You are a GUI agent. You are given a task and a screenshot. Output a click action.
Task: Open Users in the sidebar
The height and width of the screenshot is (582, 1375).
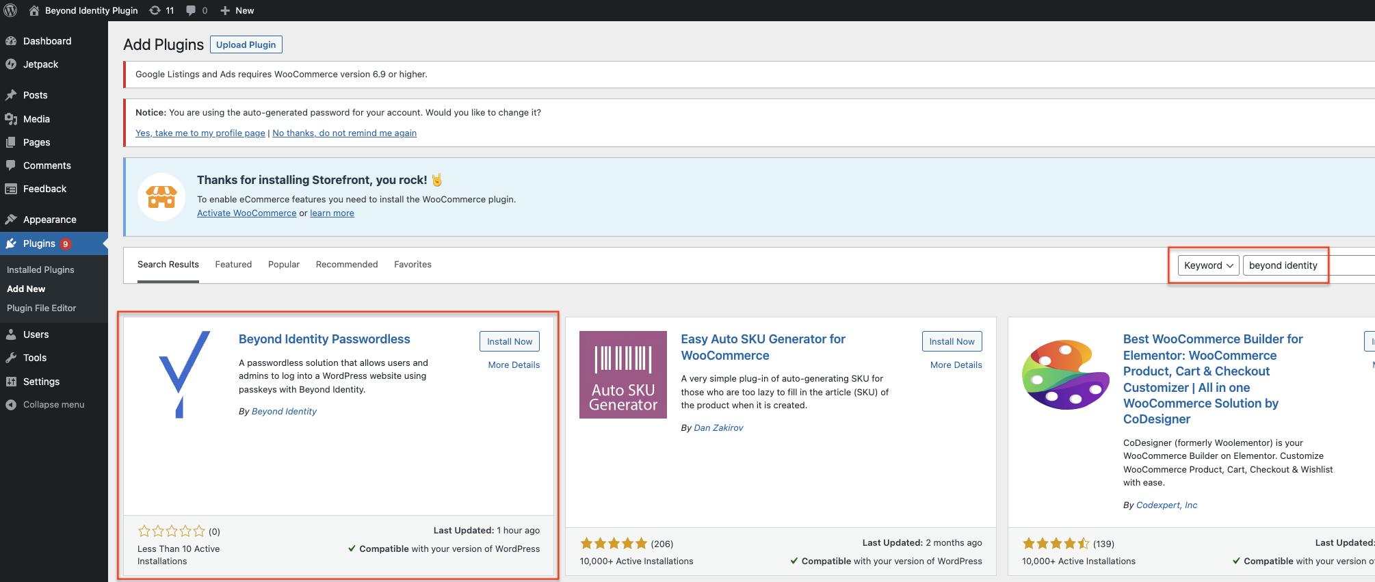[36, 334]
